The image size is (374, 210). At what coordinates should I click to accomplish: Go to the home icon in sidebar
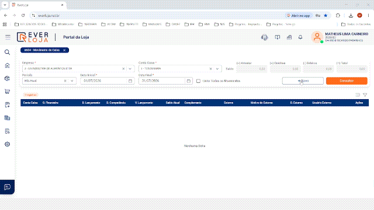tap(8, 65)
